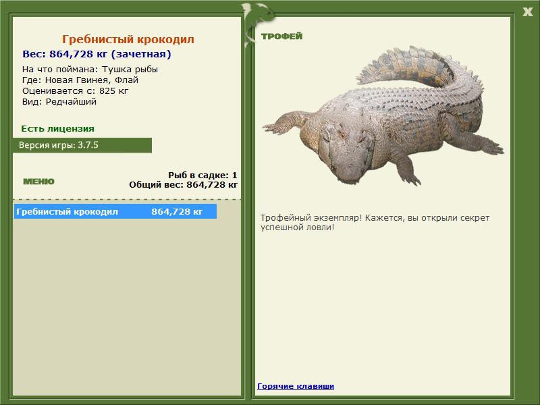Click the Гребнистый крокодил title
Image resolution: width=540 pixels, height=405 pixels.
tap(128, 39)
